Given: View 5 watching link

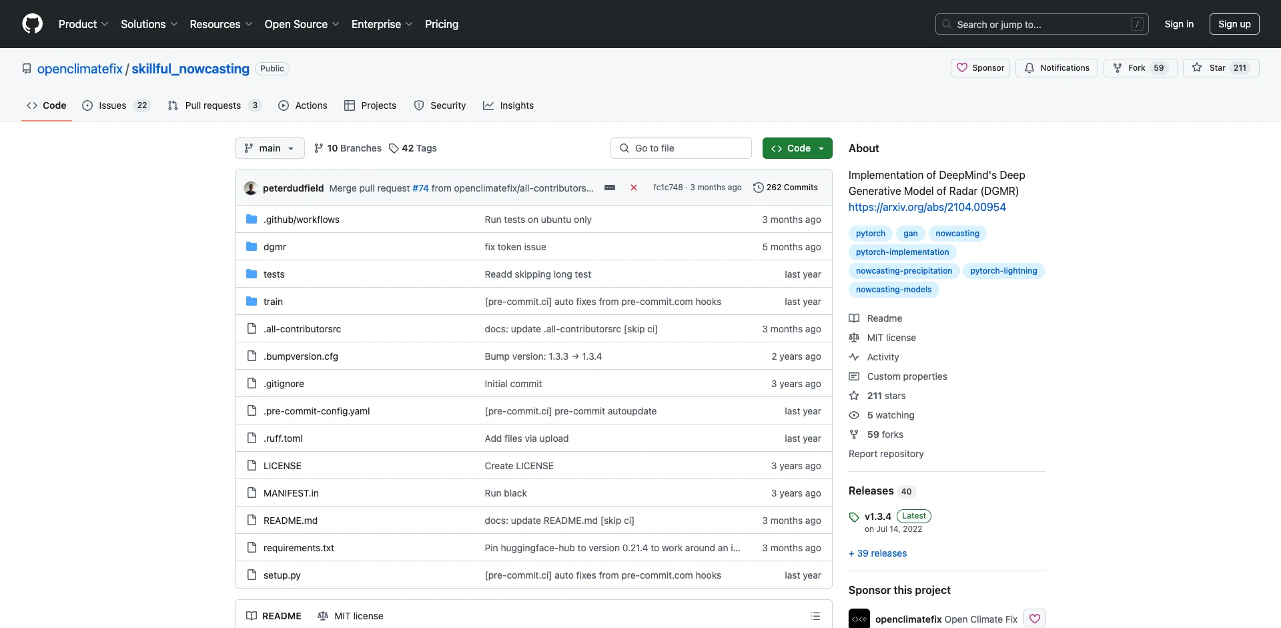Looking at the screenshot, I should click(881, 415).
